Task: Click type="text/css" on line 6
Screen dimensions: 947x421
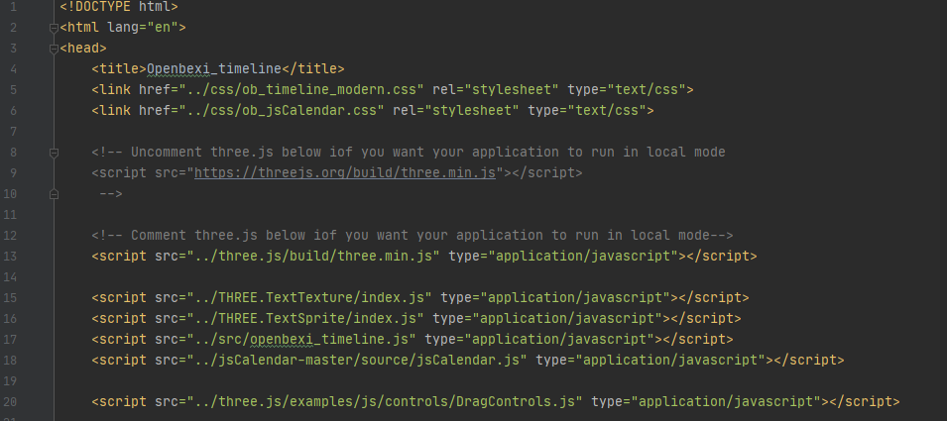Action: [587, 110]
